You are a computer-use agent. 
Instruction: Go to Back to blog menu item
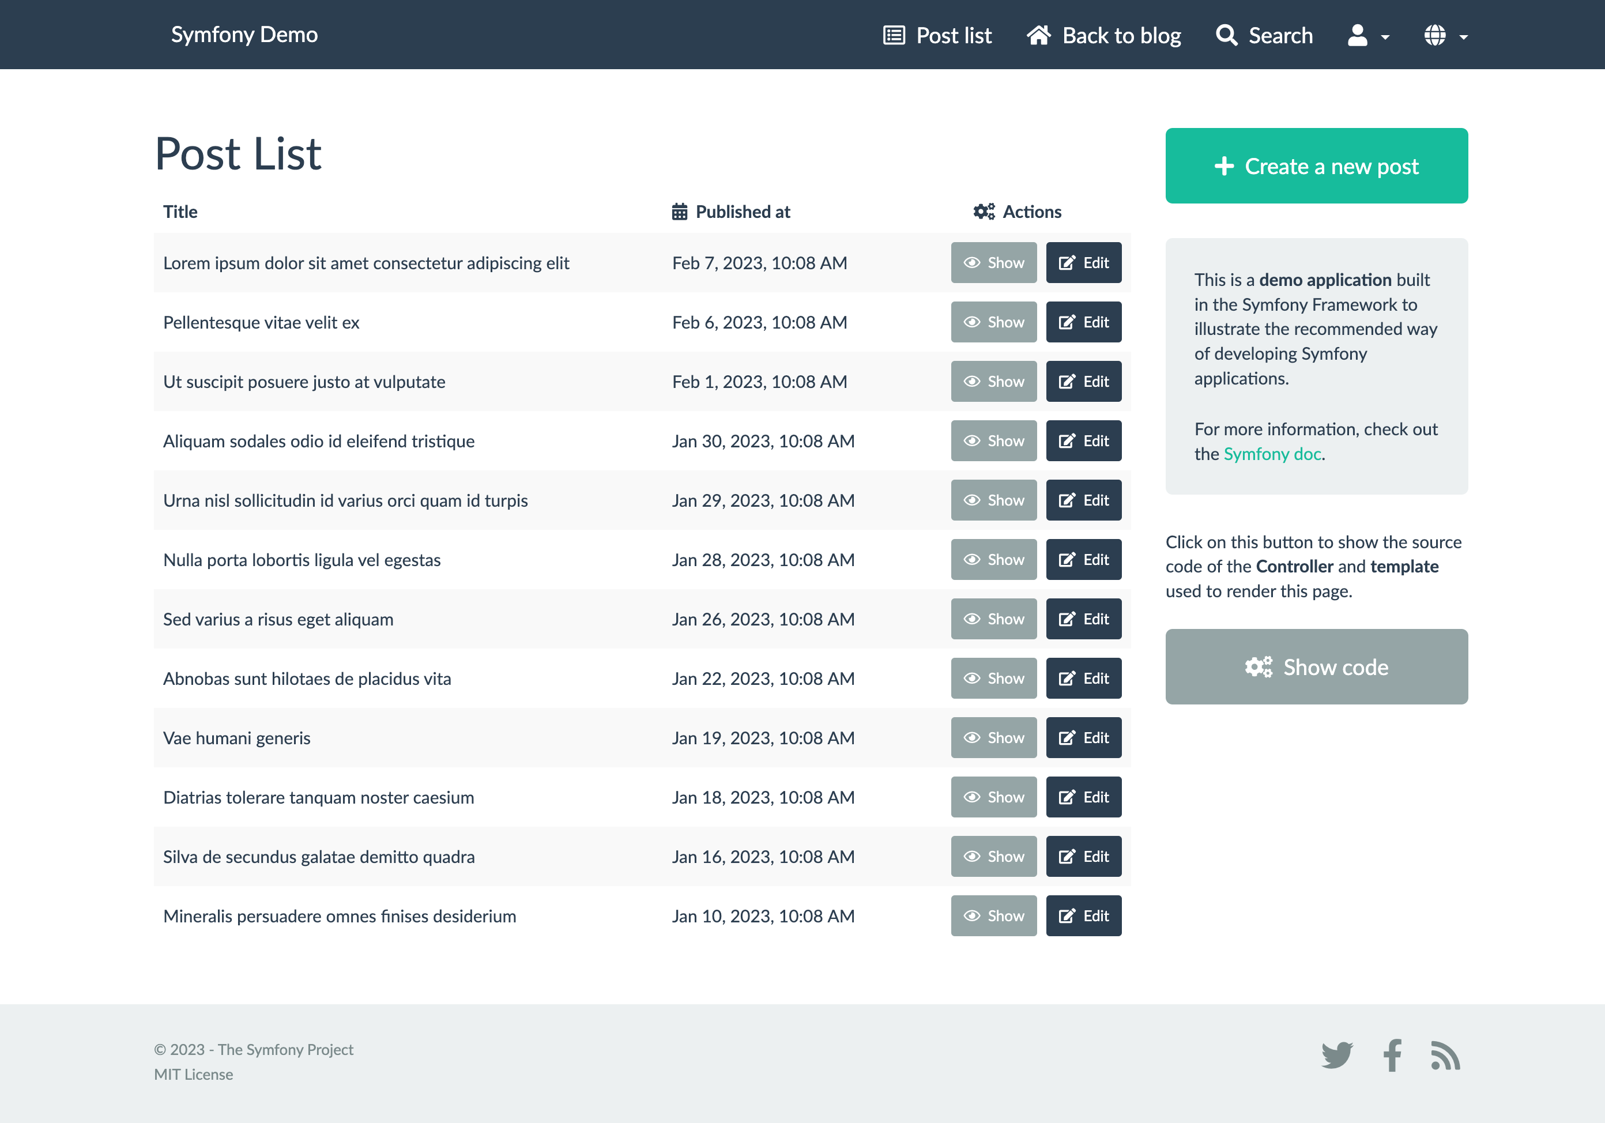point(1121,35)
